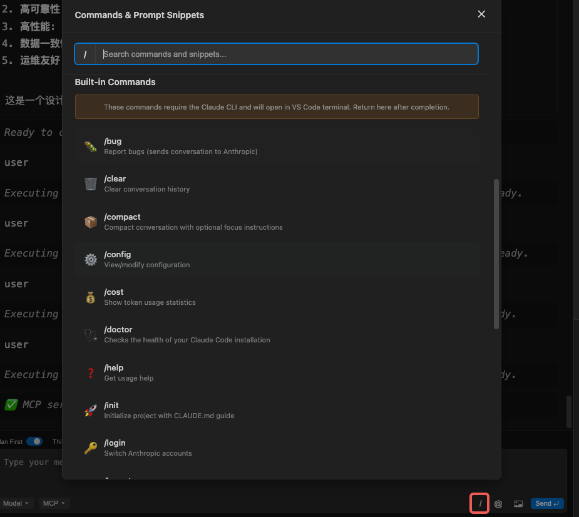Click the /cost money bag icon
The width and height of the screenshot is (579, 517).
coord(91,297)
